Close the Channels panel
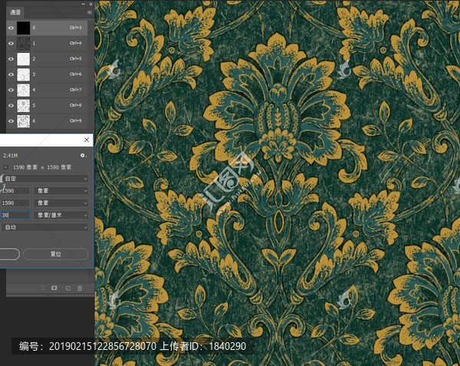Viewport: 460px width, 366px height. pos(90,4)
